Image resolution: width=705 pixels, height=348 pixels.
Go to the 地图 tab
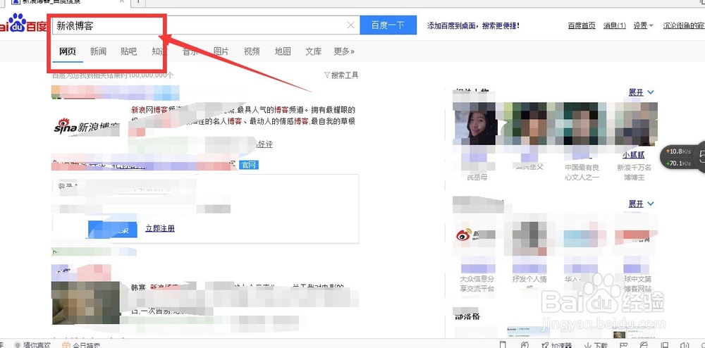pos(283,51)
